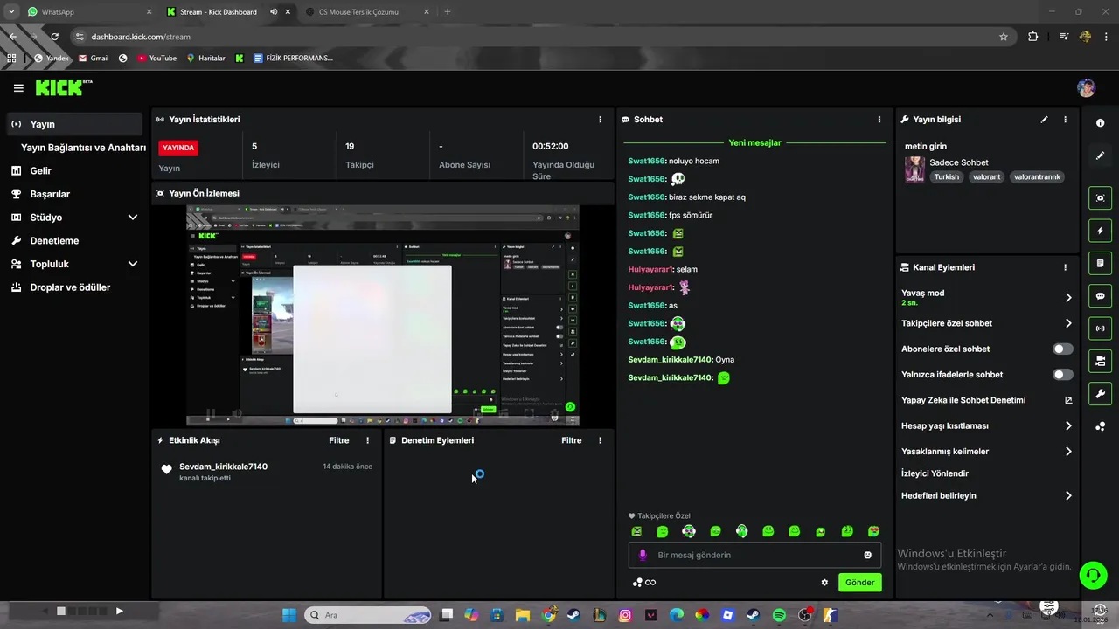Open chat settings gear beside Gönder
The width and height of the screenshot is (1119, 629).
(824, 583)
